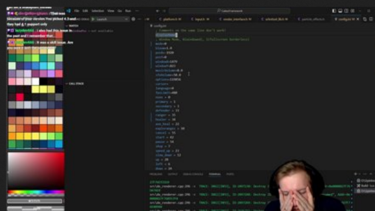Pick the lime green swatch in second row
The width and height of the screenshot is (375, 211).
(35, 58)
